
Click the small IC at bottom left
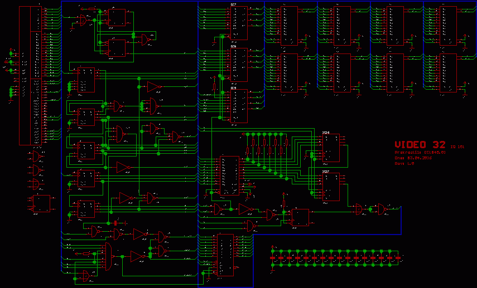[41, 203]
